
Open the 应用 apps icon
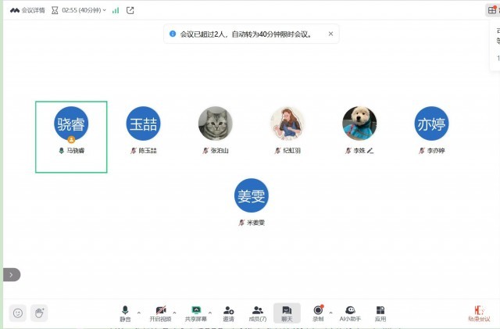380,313
